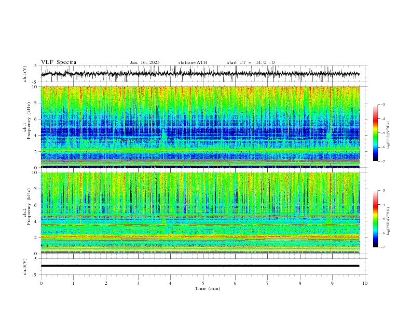Click time-axis tick label "3"
This screenshot has height=318, width=411.
[138, 283]
